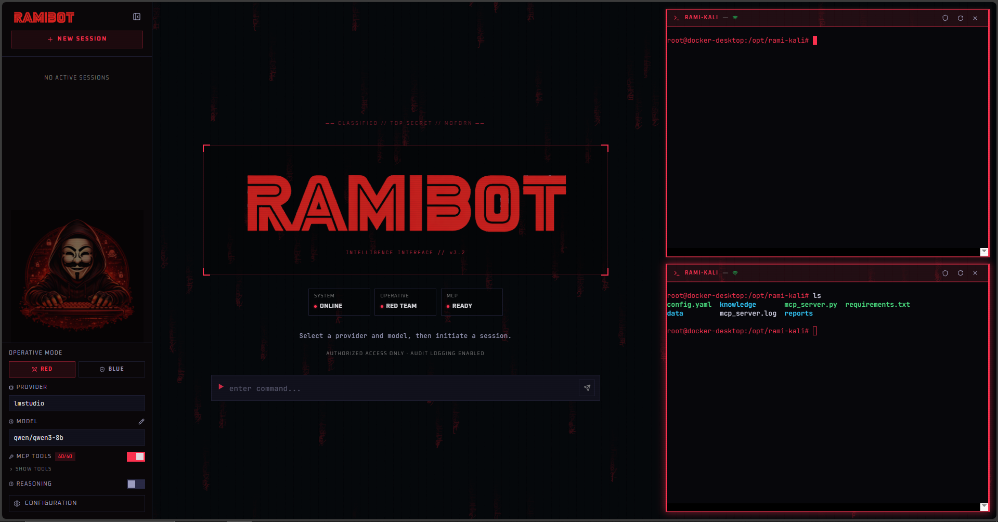
Task: Click the reports directory in terminal output
Action: (798, 314)
